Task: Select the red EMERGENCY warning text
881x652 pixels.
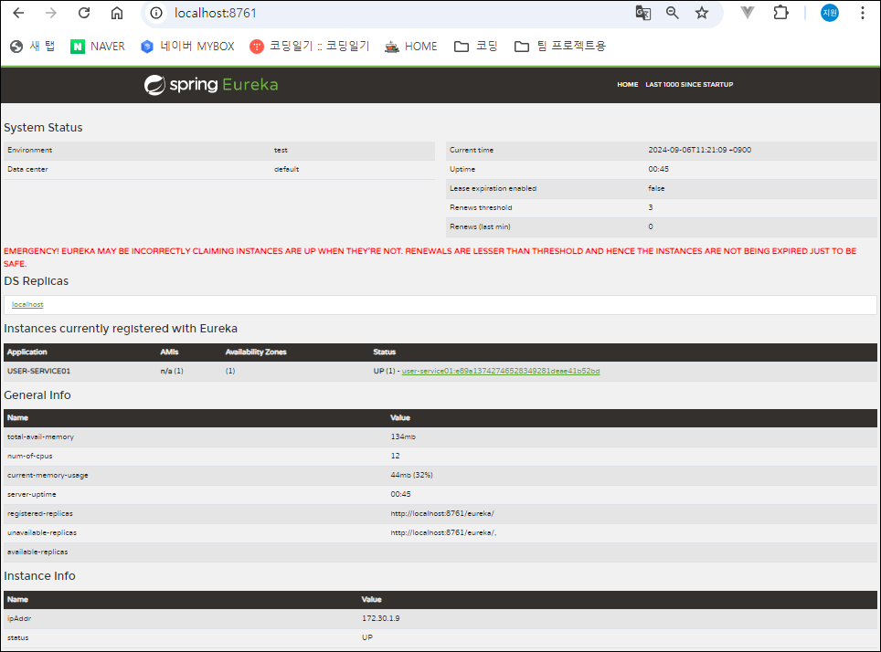Action: point(430,258)
